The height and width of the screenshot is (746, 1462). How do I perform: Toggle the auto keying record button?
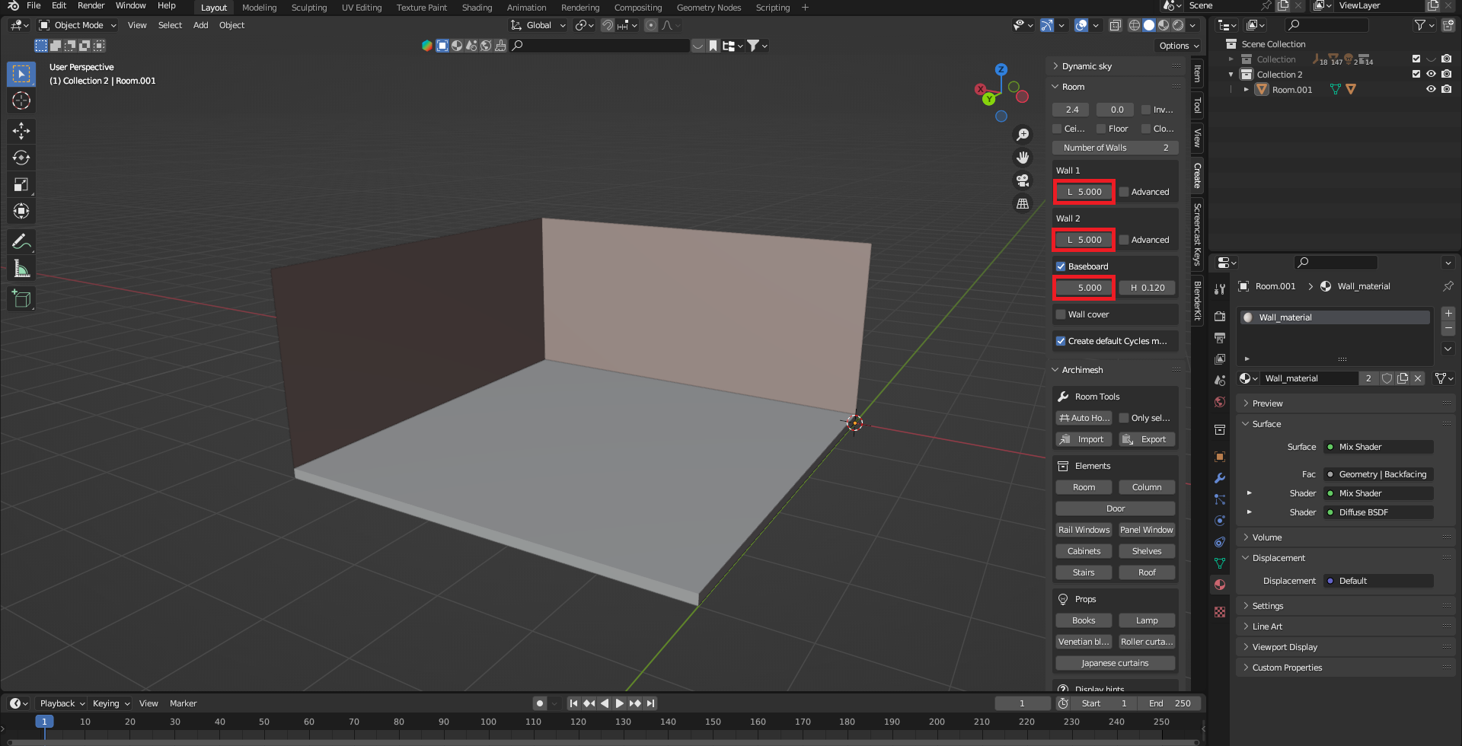[540, 703]
